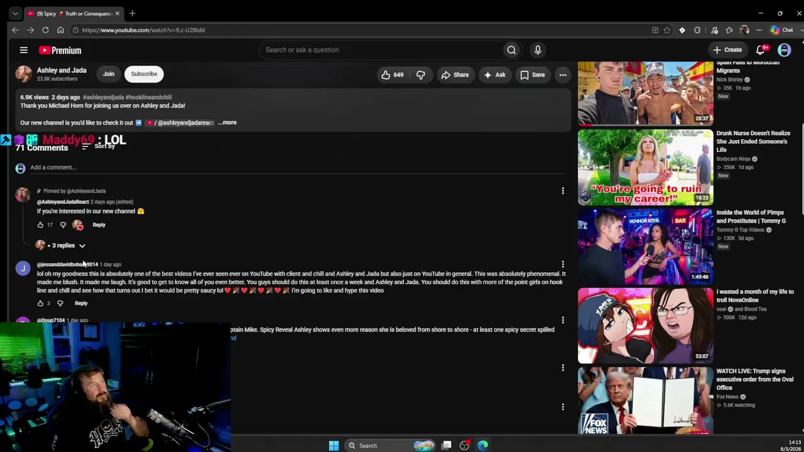
Task: Open options menu for pinned comment
Action: coord(563,191)
